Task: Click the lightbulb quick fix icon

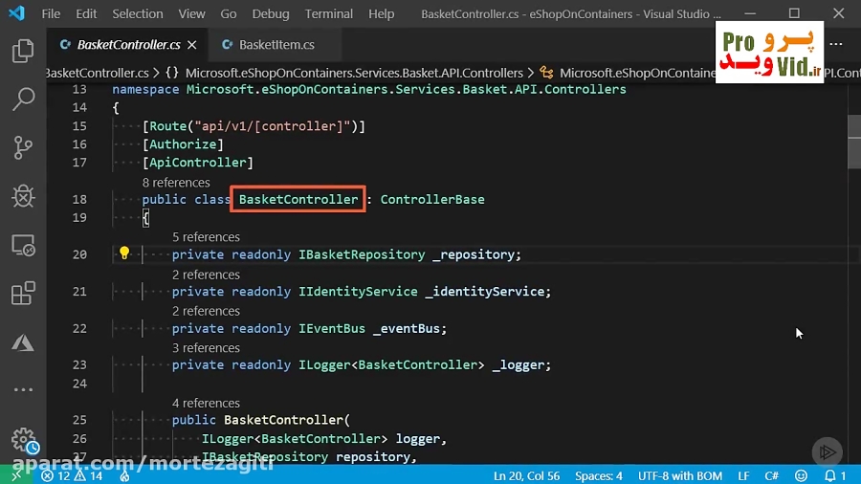Action: [x=124, y=253]
